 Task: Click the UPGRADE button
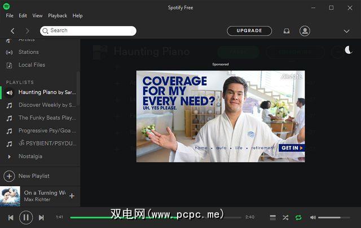click(249, 30)
